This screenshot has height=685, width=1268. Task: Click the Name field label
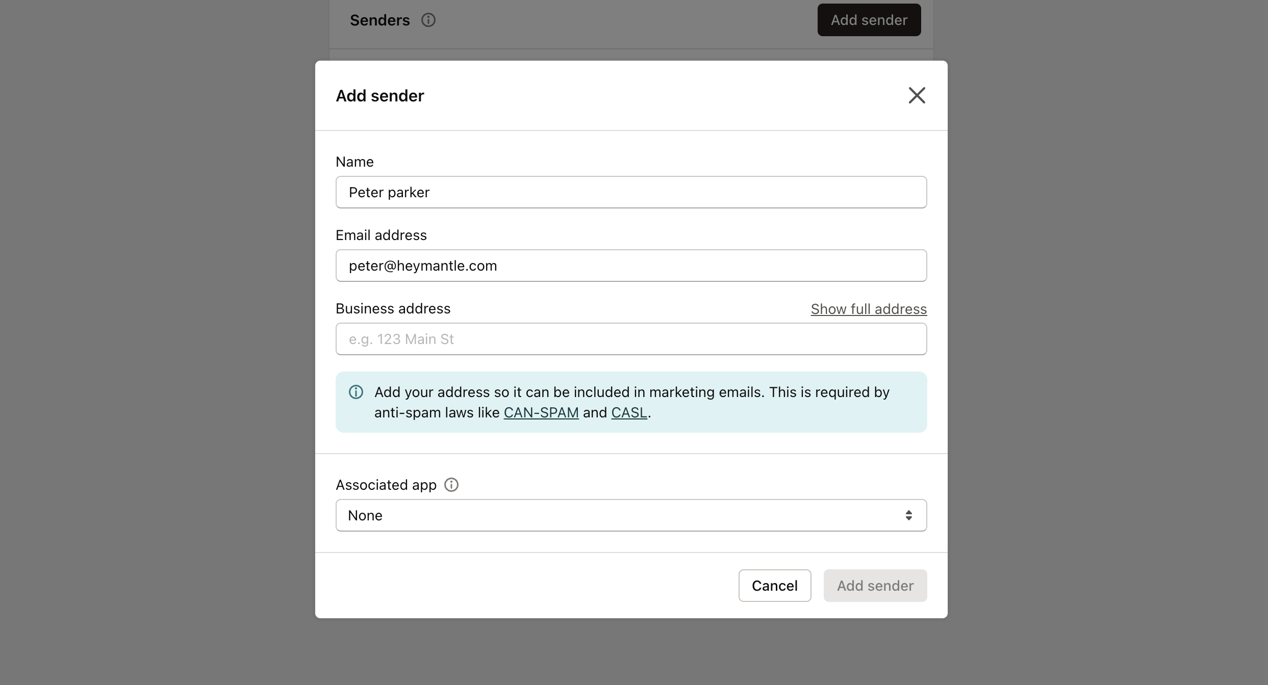tap(354, 162)
